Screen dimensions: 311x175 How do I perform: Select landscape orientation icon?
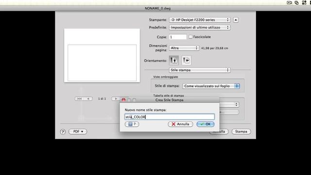(186, 60)
